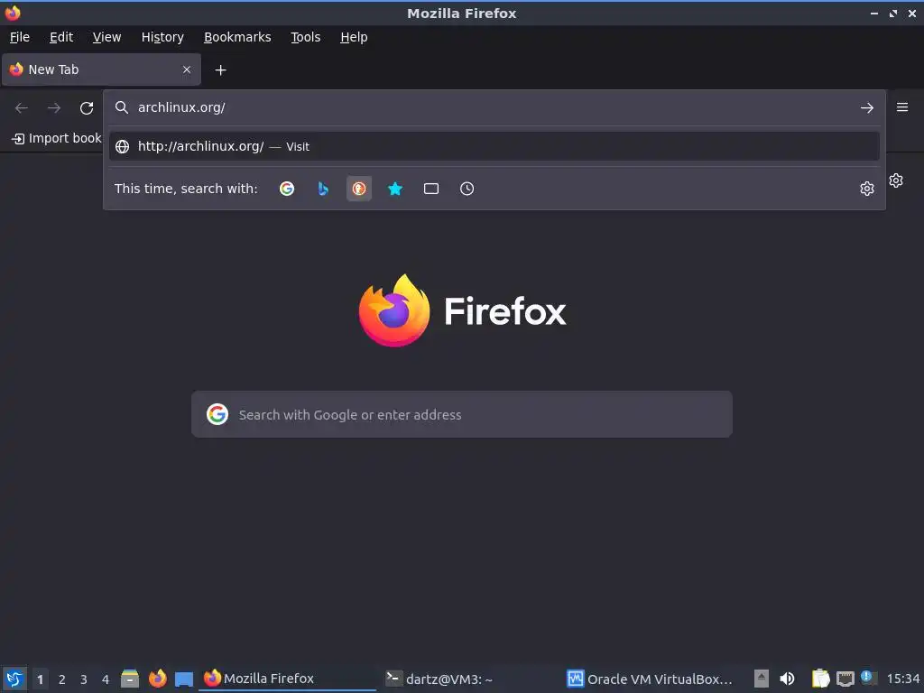Open the File menu

20,37
